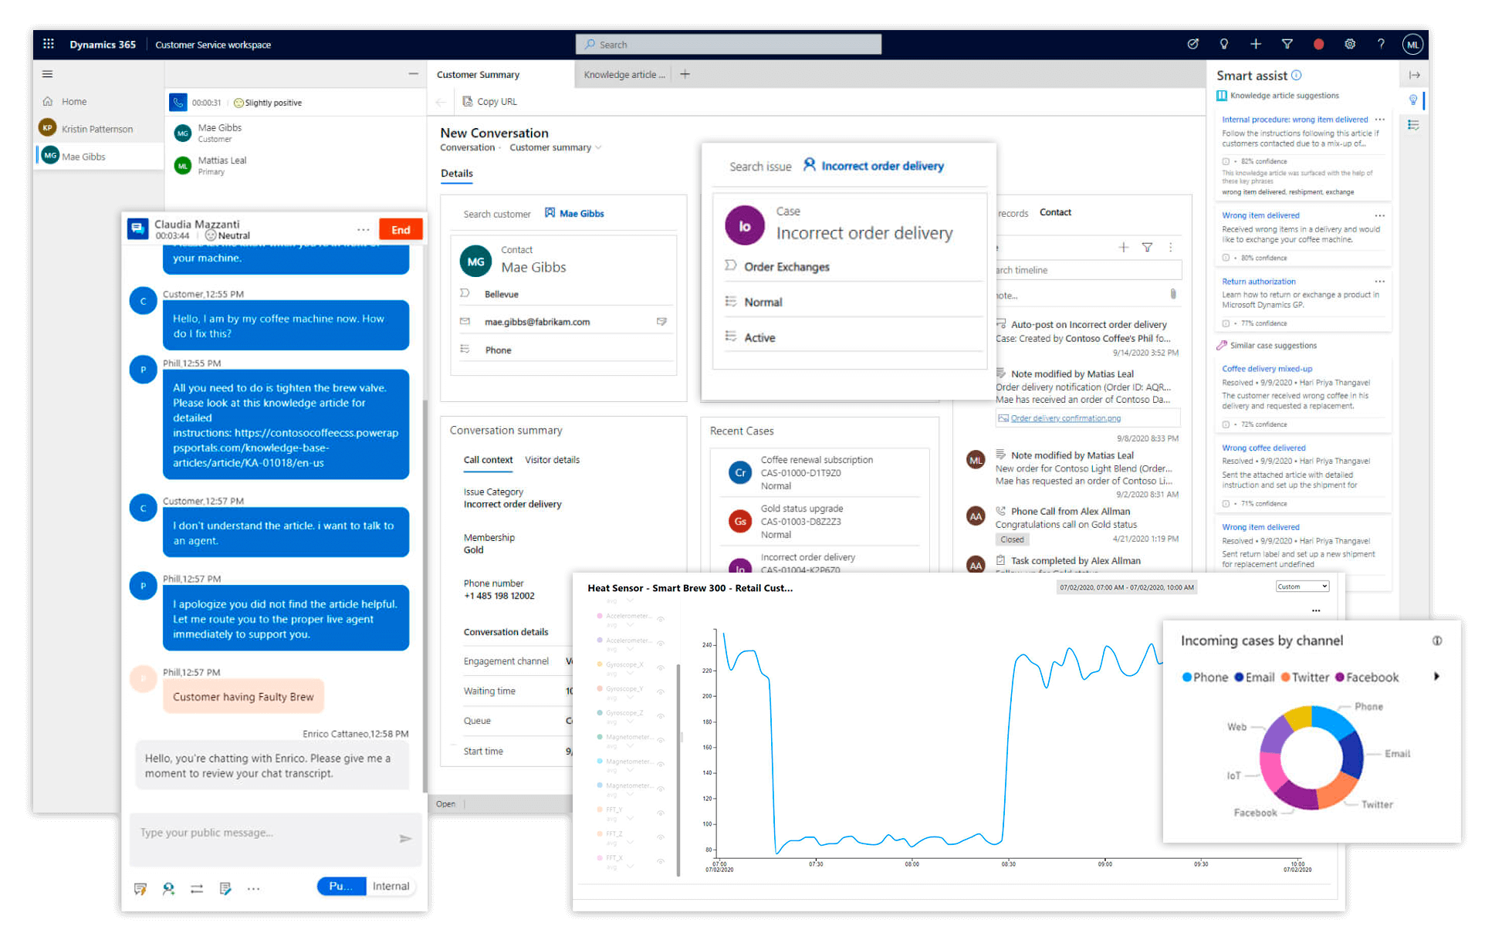This screenshot has height=943, width=1485.
Task: Open the filter icon in the top navigation
Action: [x=1287, y=44]
